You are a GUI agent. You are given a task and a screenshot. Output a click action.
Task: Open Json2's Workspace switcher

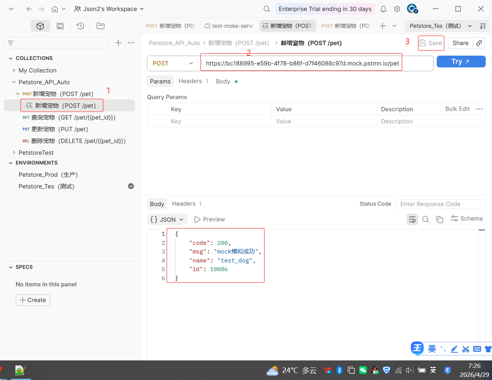109,9
